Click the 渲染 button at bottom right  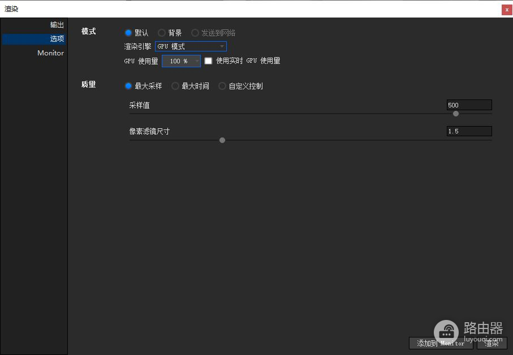[492, 343]
